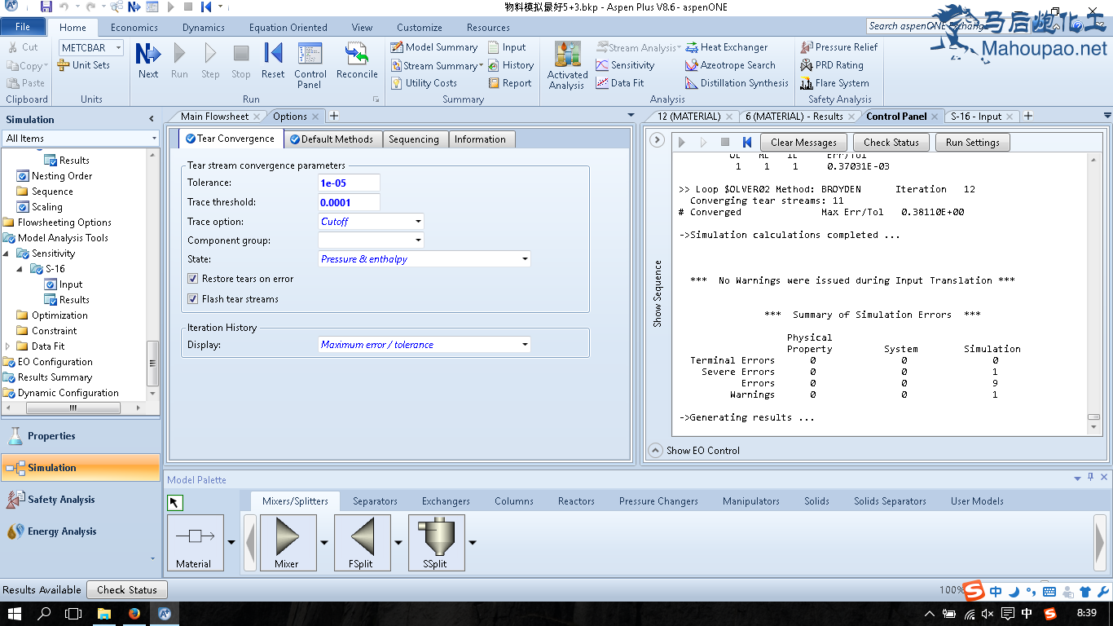Expand Show EO Control
The height and width of the screenshot is (626, 1113).
coord(655,450)
